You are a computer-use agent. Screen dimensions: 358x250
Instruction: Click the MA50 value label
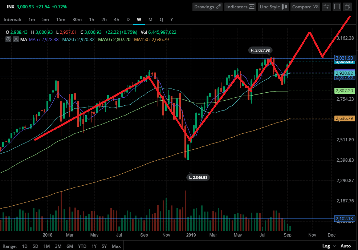point(114,39)
